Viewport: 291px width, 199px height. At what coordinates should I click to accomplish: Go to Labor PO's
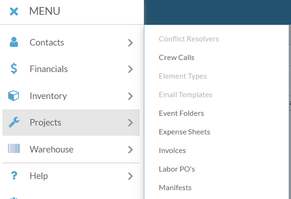177,169
